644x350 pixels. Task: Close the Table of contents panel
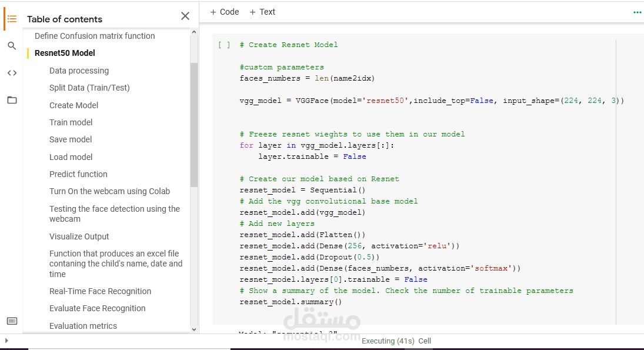185,16
